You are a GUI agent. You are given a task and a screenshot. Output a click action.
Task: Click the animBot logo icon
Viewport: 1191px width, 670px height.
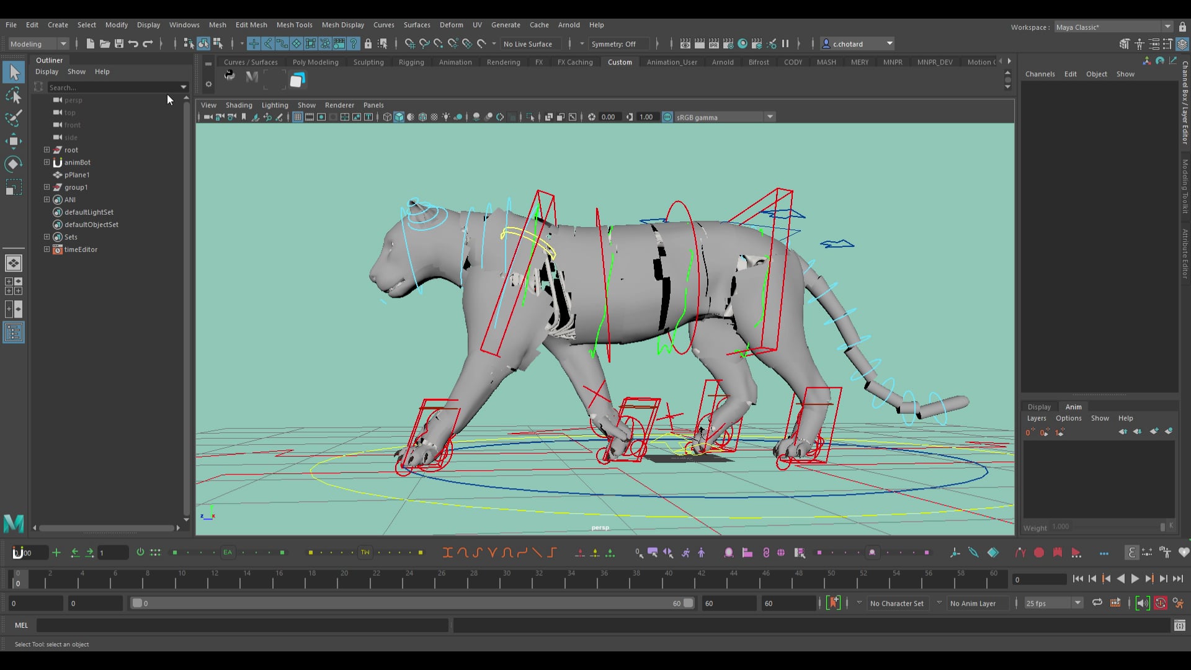tap(19, 552)
